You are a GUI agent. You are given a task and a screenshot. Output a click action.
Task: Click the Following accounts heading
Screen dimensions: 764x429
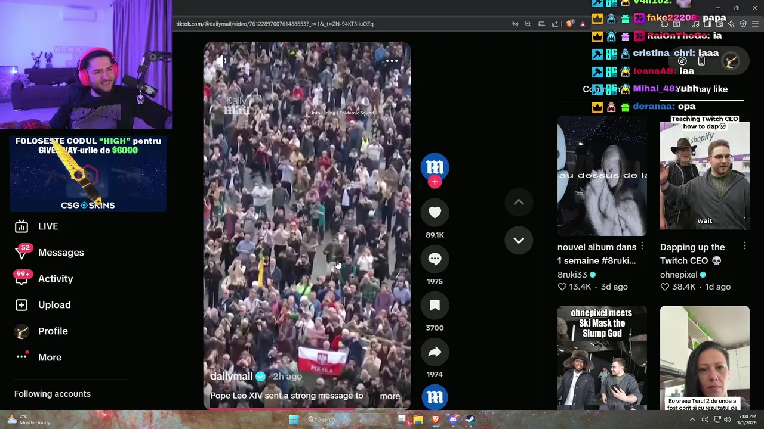click(53, 394)
